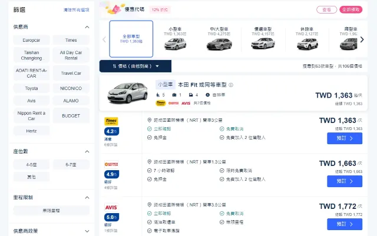
Task: Click the orange Nippon Rent-A-Car logo
Action: point(111,164)
